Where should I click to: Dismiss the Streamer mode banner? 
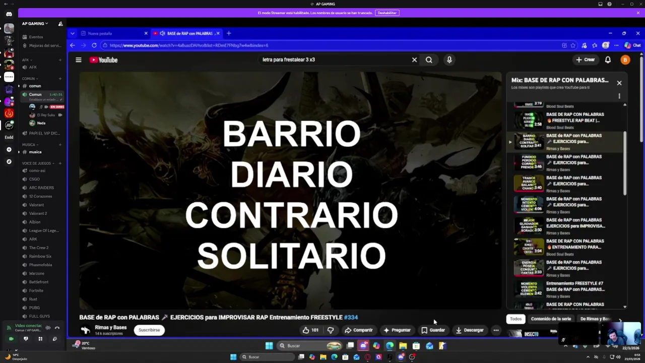(x=638, y=13)
